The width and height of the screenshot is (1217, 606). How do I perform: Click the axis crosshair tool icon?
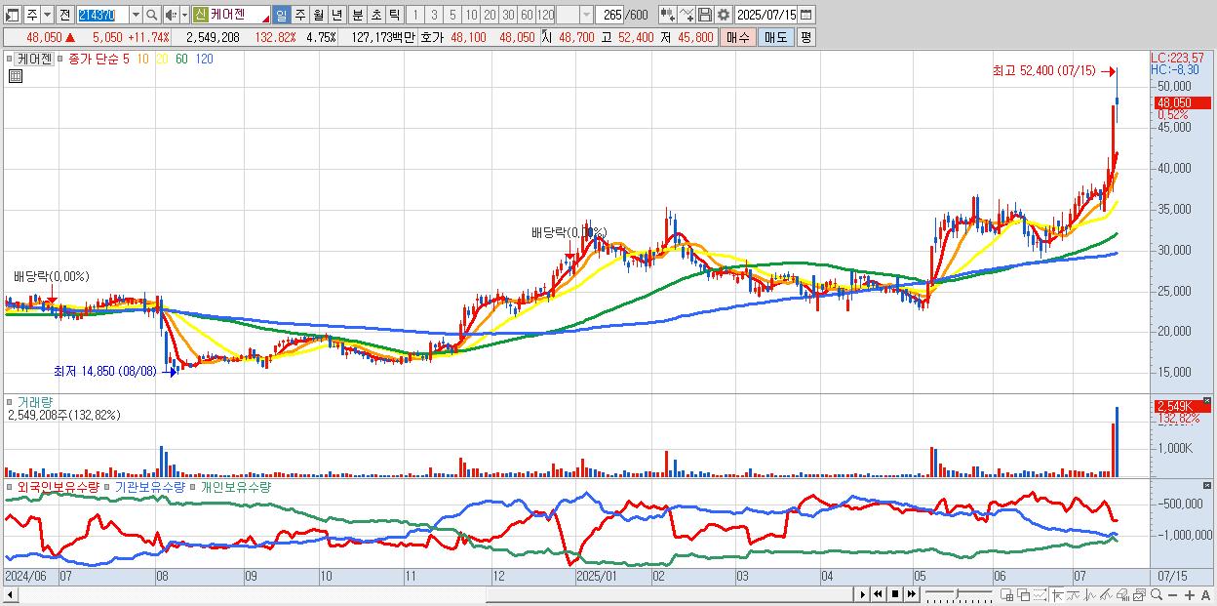point(1057,595)
